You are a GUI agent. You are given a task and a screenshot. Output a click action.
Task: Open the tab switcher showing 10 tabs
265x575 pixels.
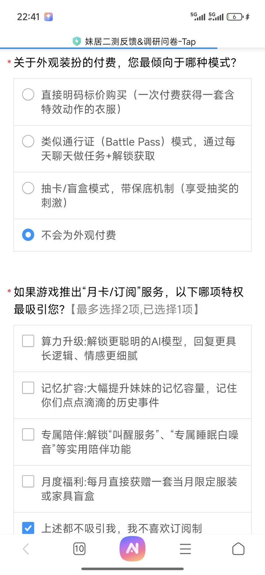click(79, 549)
